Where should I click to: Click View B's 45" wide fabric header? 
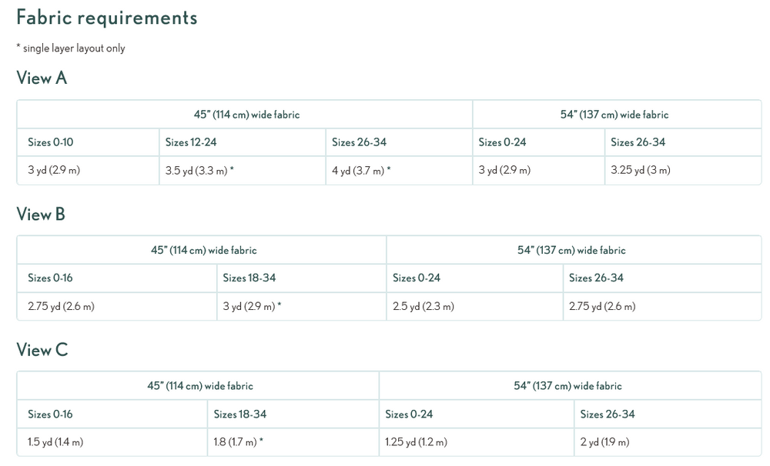203,251
